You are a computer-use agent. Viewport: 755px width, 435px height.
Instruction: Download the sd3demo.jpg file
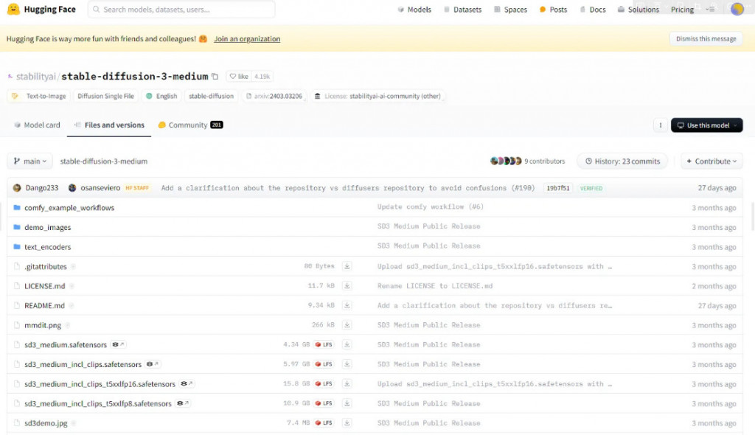[347, 423]
